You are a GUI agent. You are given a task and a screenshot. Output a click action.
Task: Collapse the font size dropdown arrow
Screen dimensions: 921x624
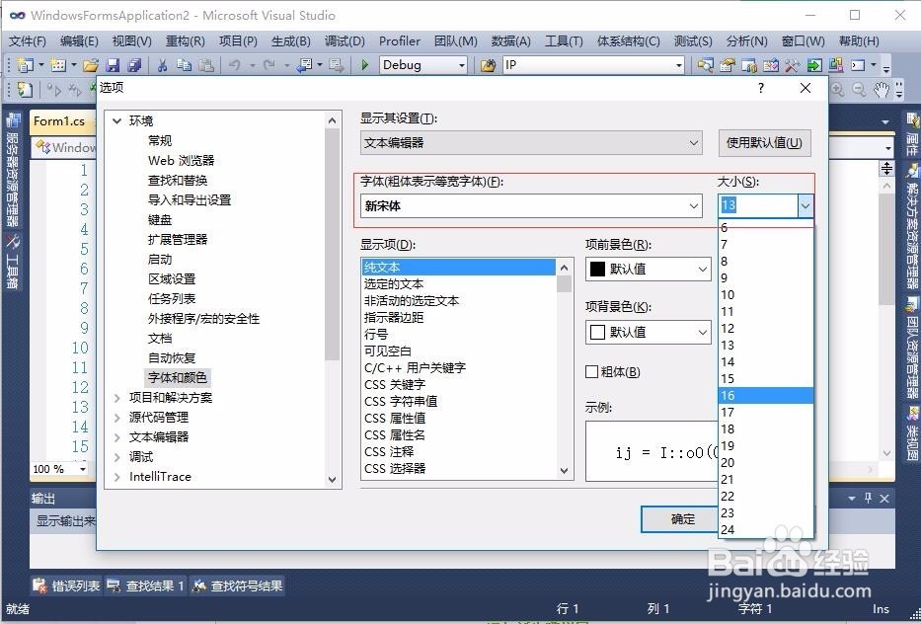pyautogui.click(x=806, y=205)
